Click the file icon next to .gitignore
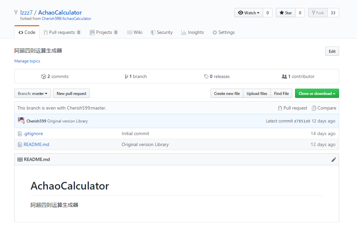This screenshot has width=357, height=233. (x=20, y=134)
